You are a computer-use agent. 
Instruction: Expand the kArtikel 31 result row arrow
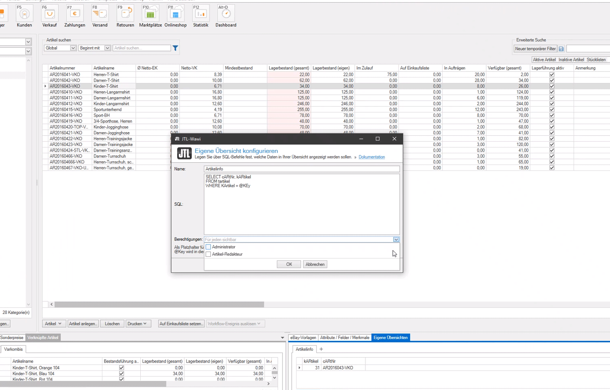tap(300, 367)
